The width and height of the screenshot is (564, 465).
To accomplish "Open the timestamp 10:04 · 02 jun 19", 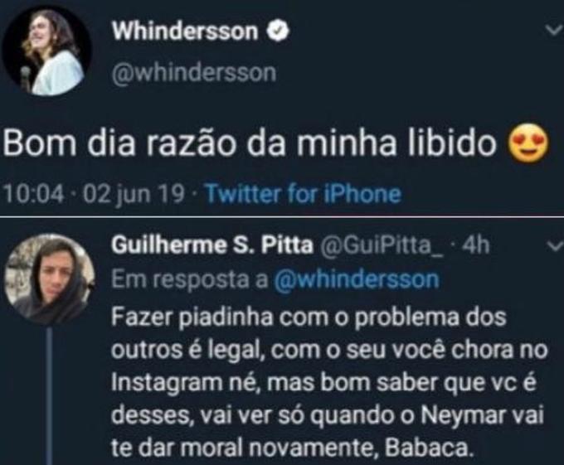I will pyautogui.click(x=95, y=194).
